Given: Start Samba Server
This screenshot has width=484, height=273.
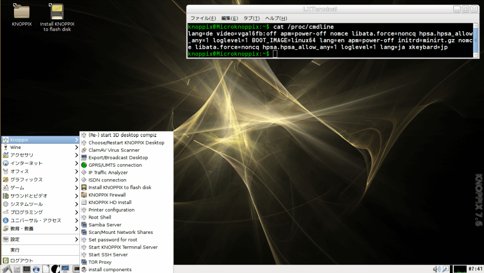Looking at the screenshot, I should [126, 225].
